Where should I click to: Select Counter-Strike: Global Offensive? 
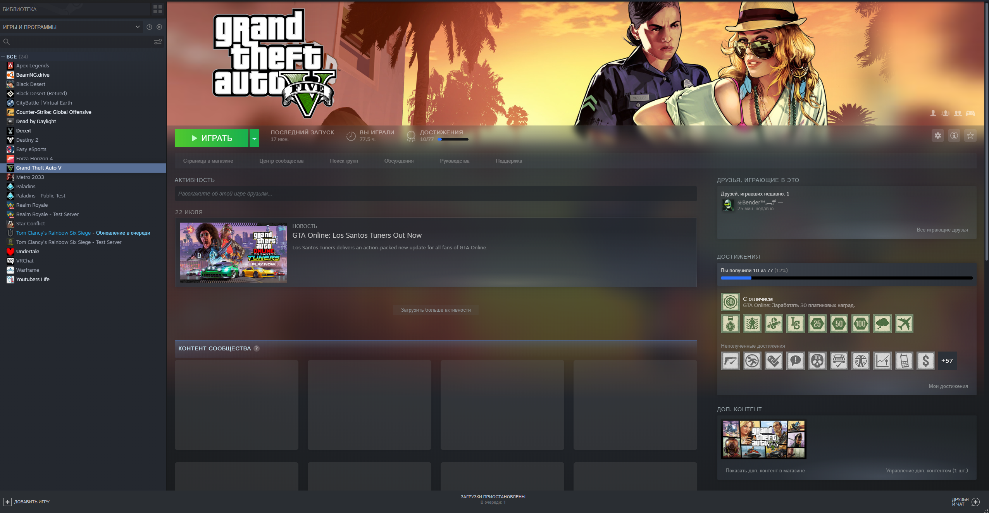pyautogui.click(x=83, y=112)
